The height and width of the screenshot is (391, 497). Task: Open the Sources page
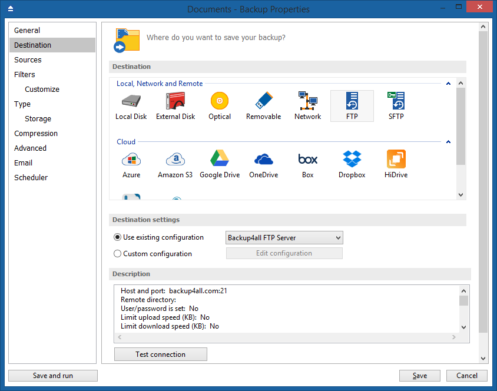[52, 60]
